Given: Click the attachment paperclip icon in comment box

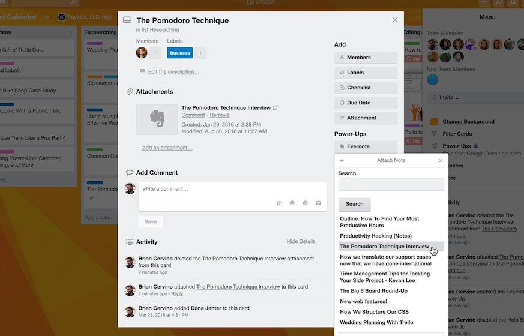Looking at the screenshot, I should coord(279,203).
